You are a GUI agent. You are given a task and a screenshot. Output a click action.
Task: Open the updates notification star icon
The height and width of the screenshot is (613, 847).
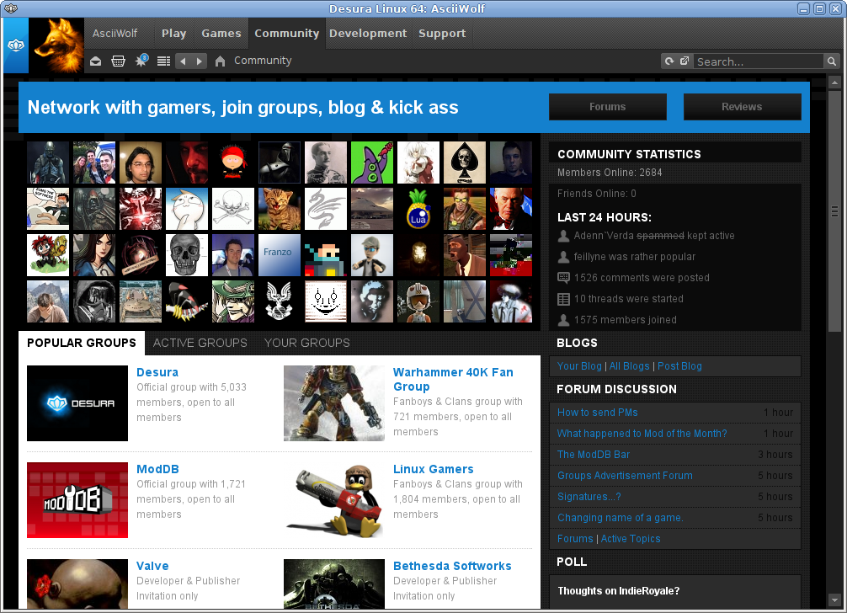tap(141, 61)
